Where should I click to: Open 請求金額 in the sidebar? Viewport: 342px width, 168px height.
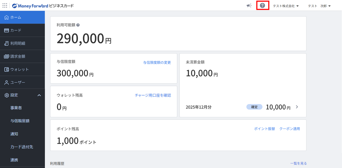(x=22, y=56)
